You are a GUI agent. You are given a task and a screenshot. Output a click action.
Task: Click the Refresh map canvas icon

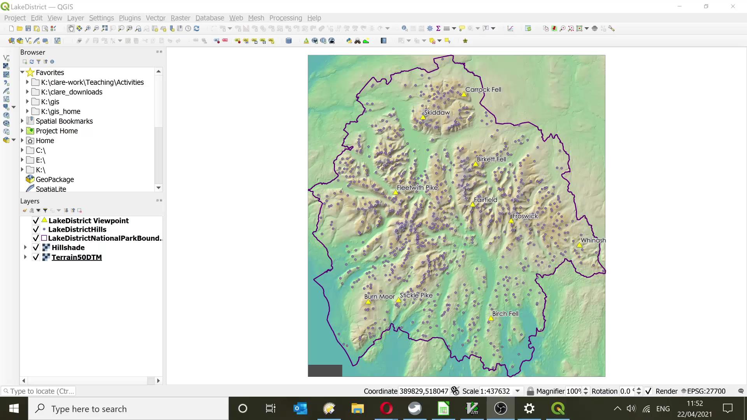[196, 28]
